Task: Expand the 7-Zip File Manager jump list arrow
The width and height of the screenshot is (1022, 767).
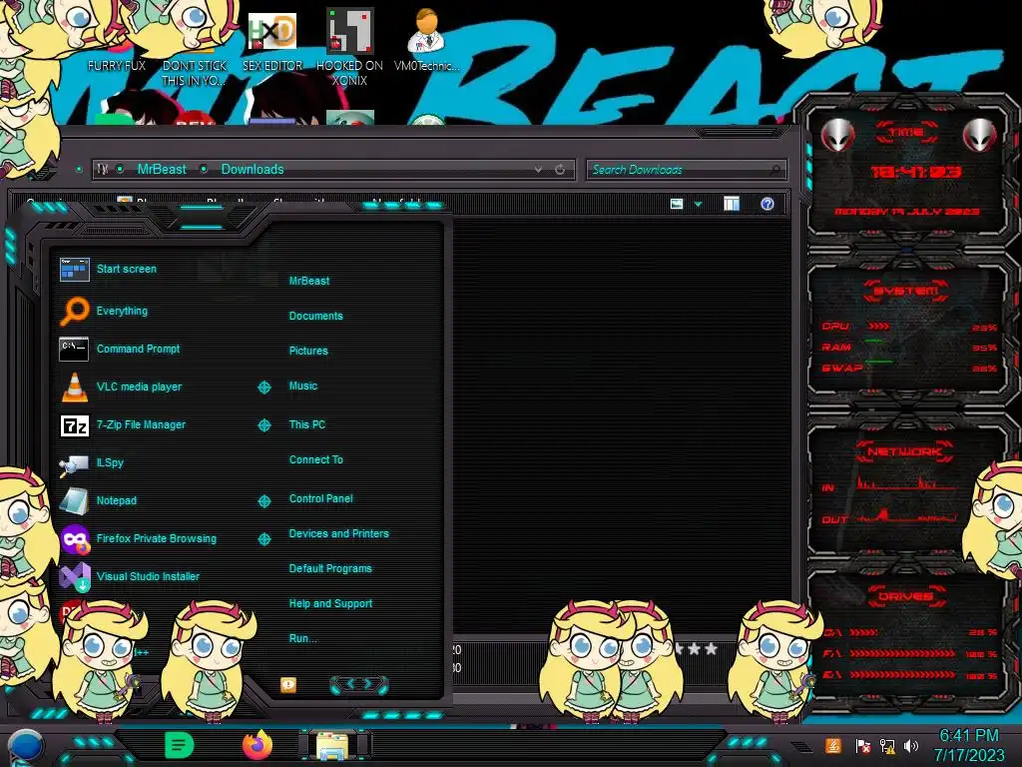Action: (x=263, y=425)
